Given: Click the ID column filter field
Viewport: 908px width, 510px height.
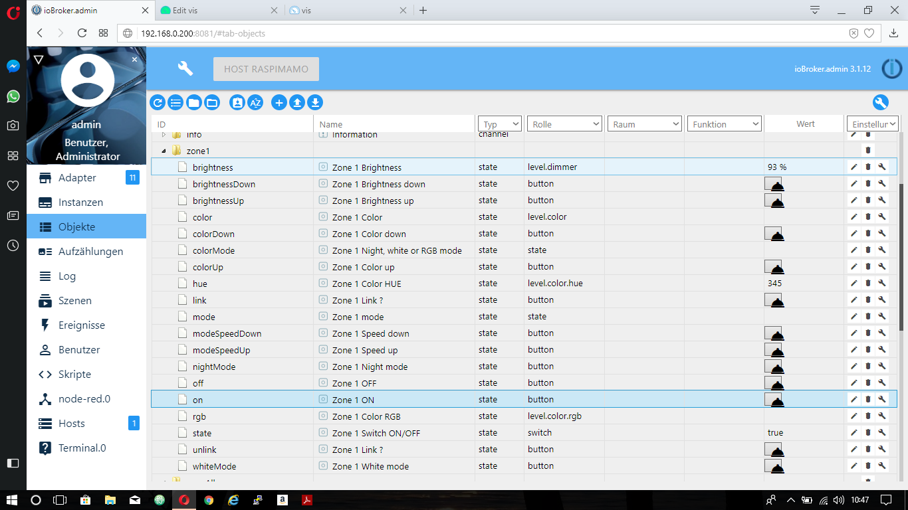Looking at the screenshot, I should pos(233,124).
